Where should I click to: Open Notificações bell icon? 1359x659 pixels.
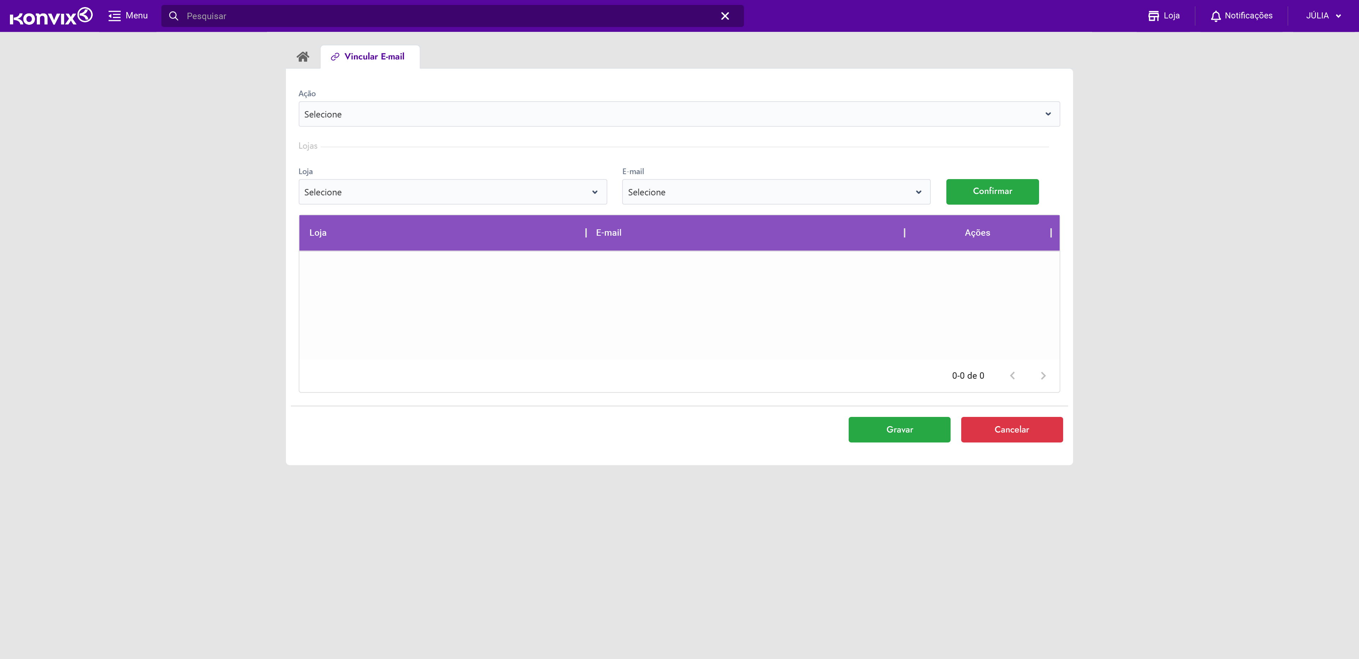(x=1216, y=16)
